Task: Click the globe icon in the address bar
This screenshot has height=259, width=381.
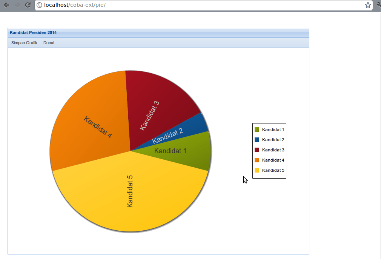Action: click(x=39, y=5)
